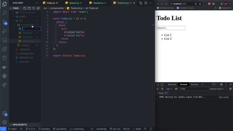This screenshot has width=233, height=131.
Task: Toggle the console sidebar icon
Action: point(158,89)
